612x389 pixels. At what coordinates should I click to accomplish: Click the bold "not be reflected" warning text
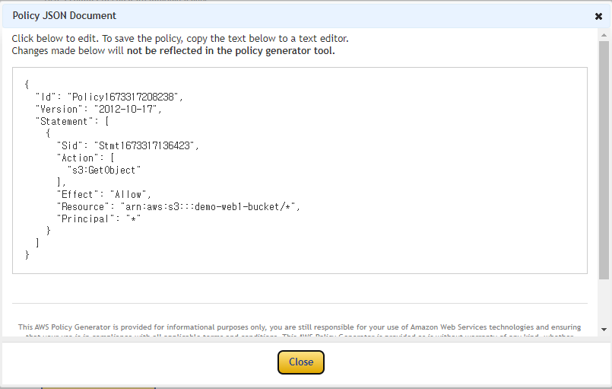point(230,51)
